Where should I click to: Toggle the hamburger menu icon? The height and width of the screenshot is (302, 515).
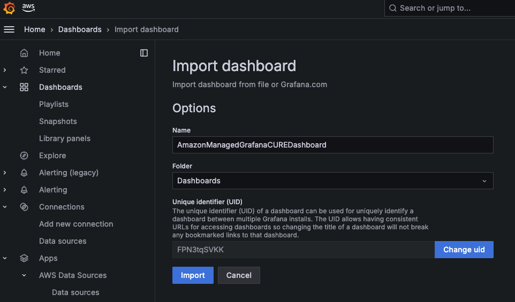pyautogui.click(x=9, y=29)
